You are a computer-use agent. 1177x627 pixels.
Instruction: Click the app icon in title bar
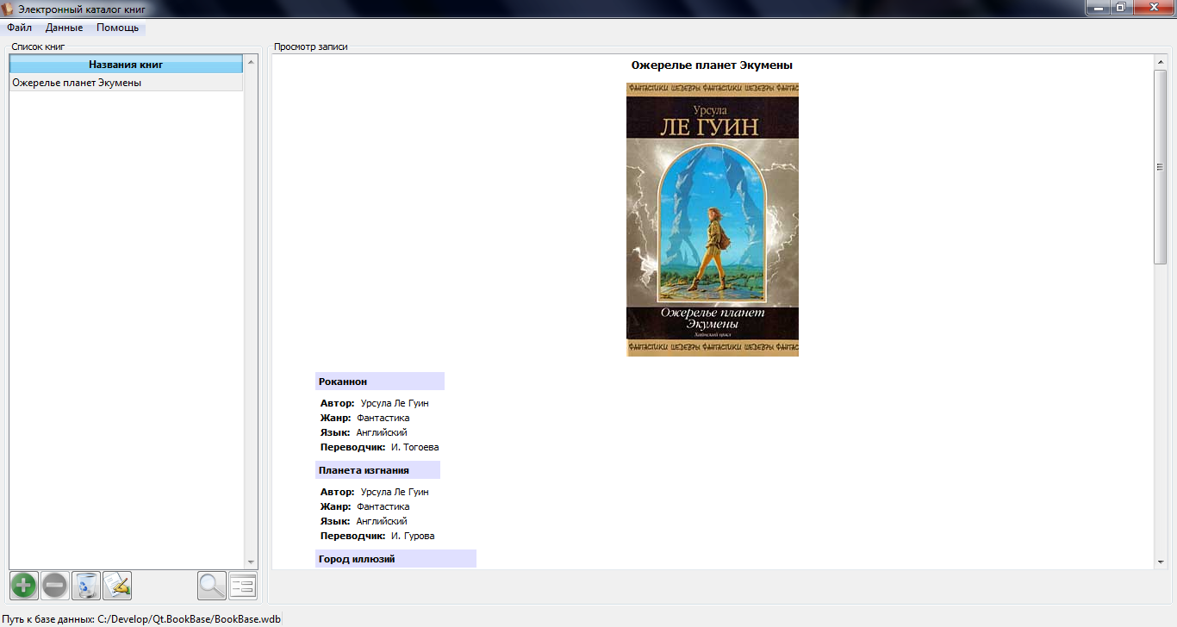point(8,9)
